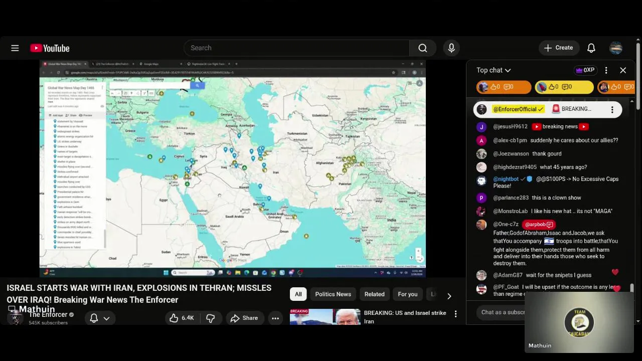Open the 0XP crown badge in chat

tap(585, 70)
